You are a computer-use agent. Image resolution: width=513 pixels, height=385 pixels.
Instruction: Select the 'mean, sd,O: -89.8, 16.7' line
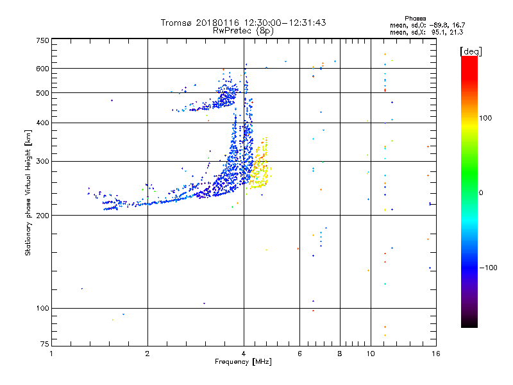pos(427,25)
